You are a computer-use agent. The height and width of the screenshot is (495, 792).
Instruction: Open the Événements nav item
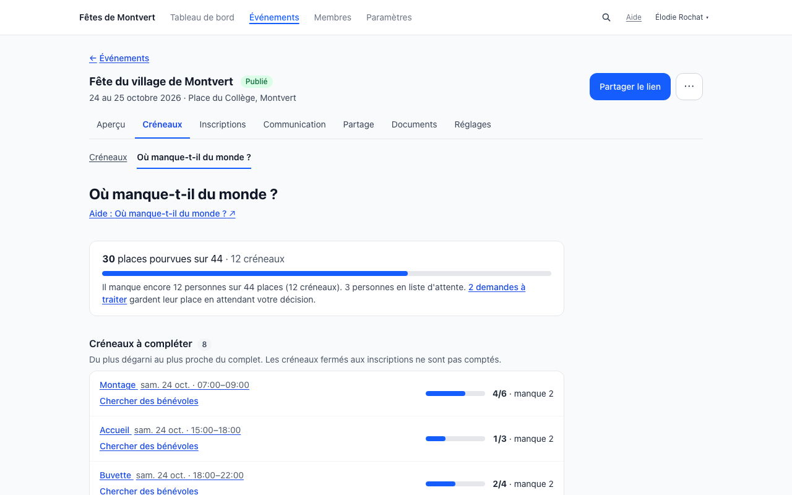pos(274,17)
